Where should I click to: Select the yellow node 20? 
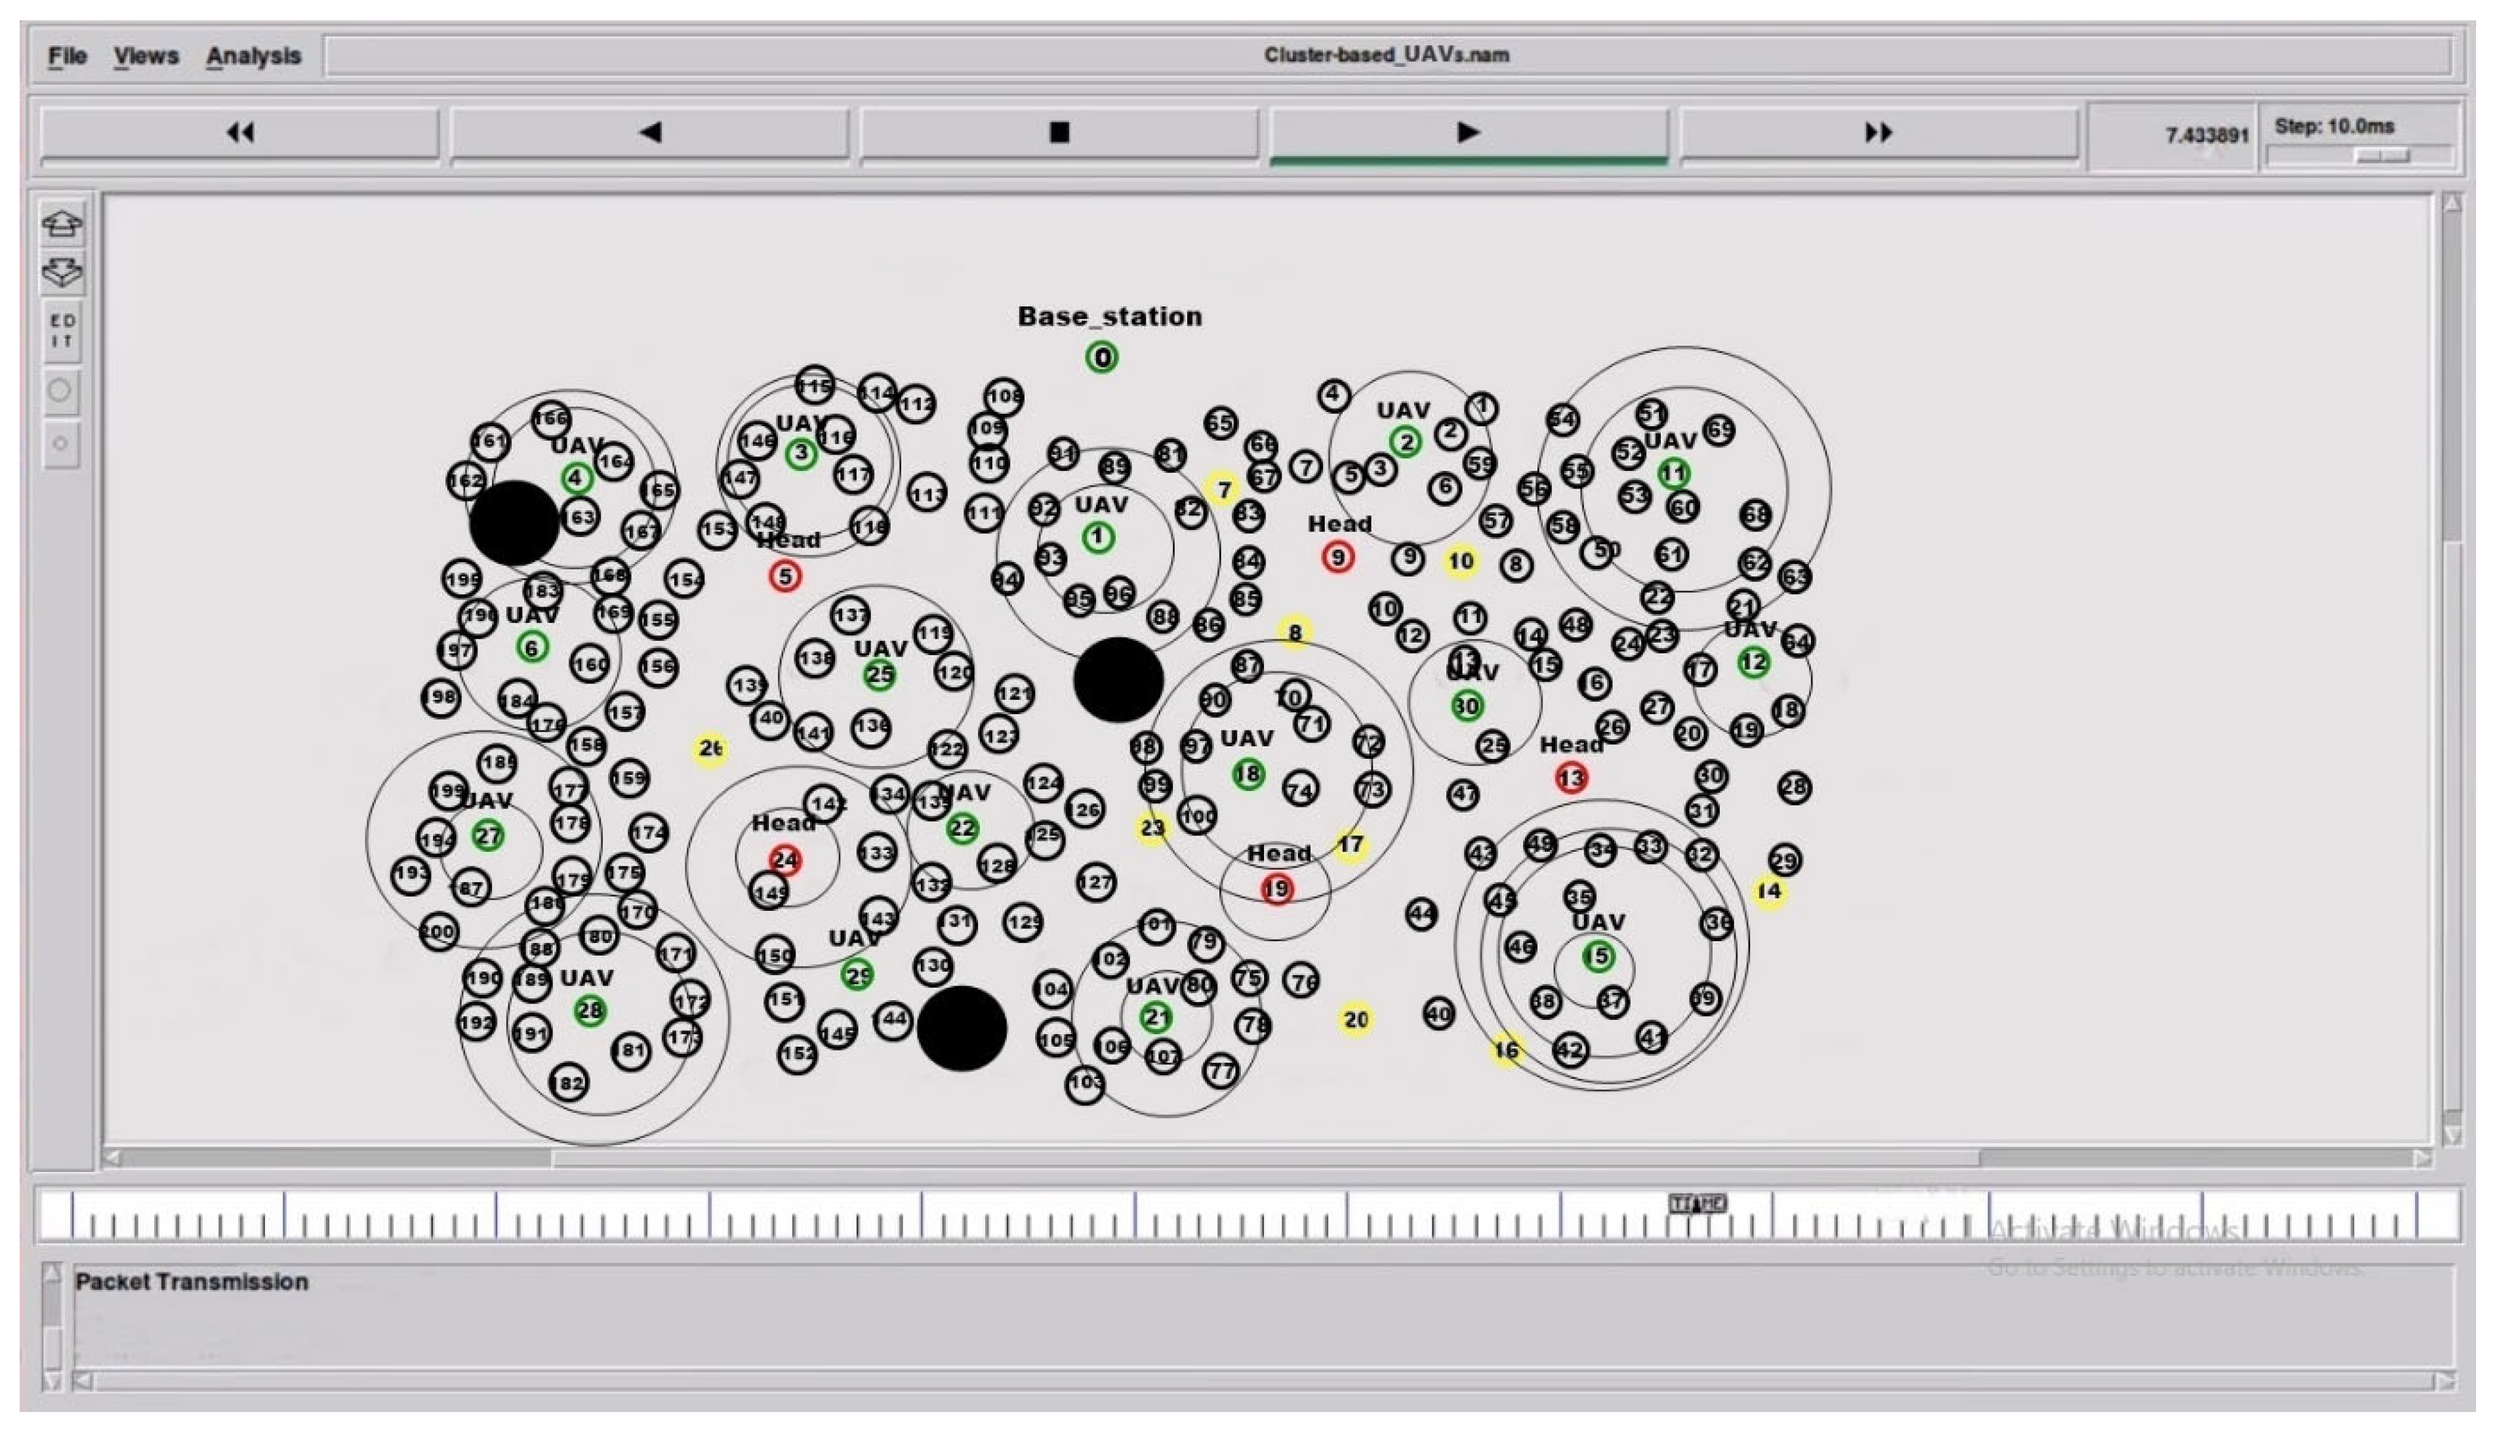pyautogui.click(x=1356, y=1019)
